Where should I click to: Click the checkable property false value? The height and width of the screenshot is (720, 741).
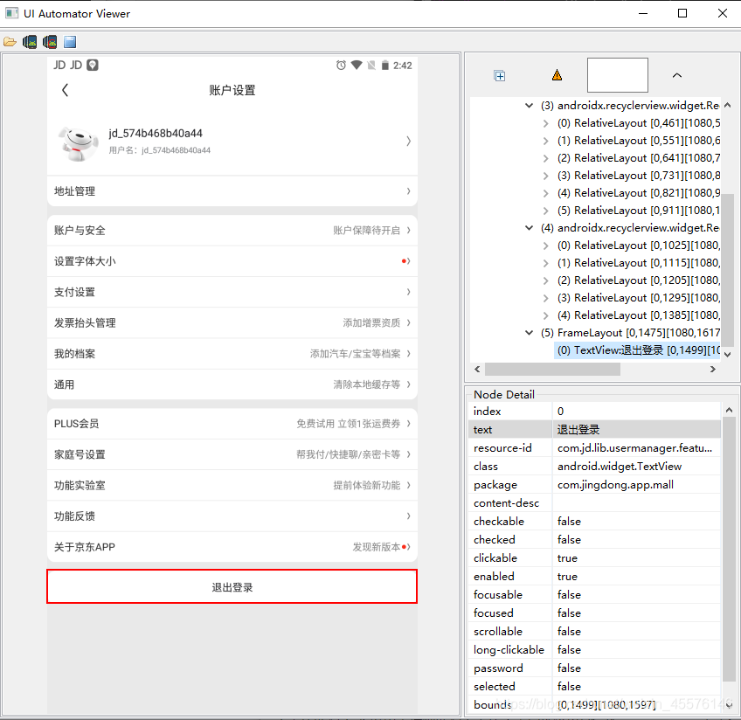pyautogui.click(x=636, y=521)
